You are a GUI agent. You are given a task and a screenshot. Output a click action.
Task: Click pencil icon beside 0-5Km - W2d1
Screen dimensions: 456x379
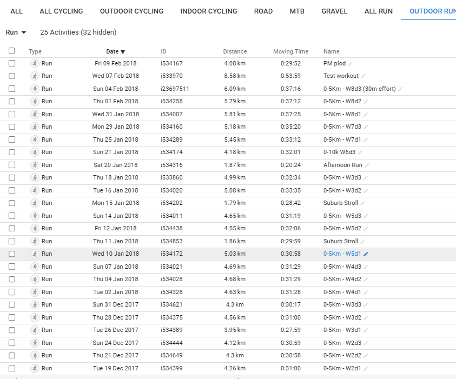[x=366, y=369]
